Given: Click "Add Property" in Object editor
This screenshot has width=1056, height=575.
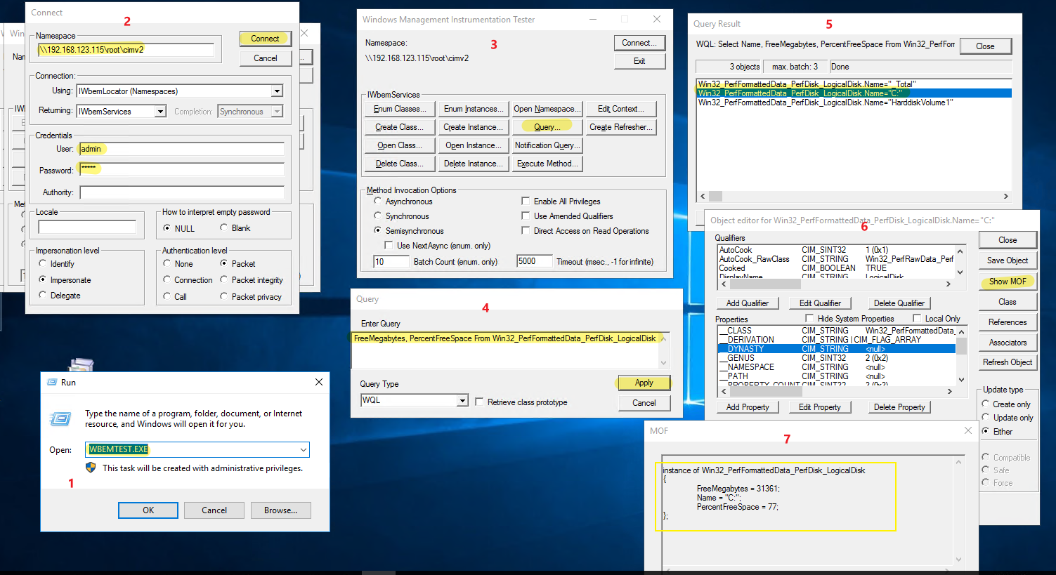Looking at the screenshot, I should [x=747, y=407].
